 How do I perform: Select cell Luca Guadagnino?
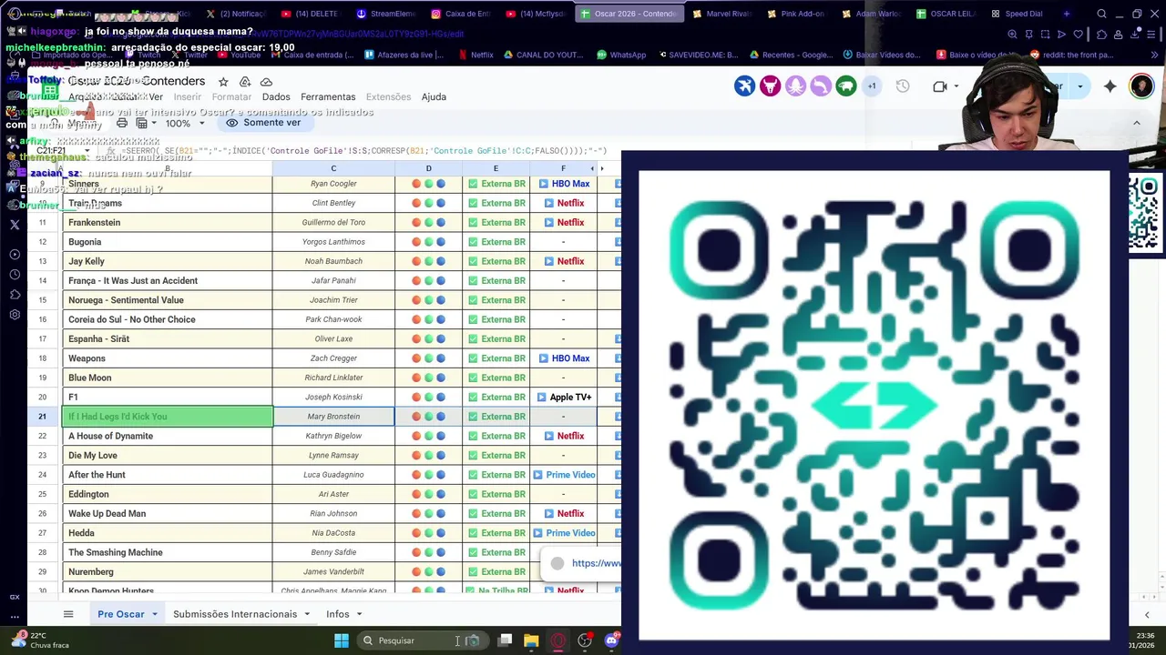tap(333, 475)
